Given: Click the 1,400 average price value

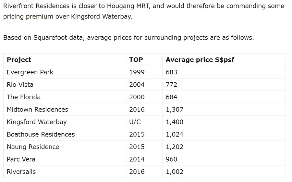Looking at the screenshot, I should [175, 122].
